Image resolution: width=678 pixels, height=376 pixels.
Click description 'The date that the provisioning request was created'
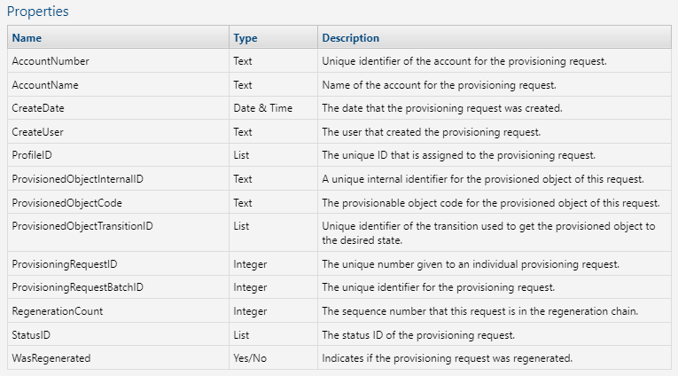[x=442, y=108]
